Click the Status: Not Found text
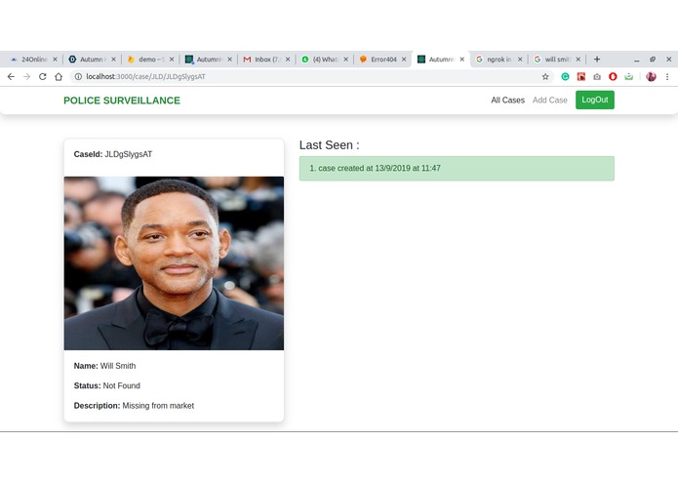This screenshot has height=482, width=678. tap(106, 385)
